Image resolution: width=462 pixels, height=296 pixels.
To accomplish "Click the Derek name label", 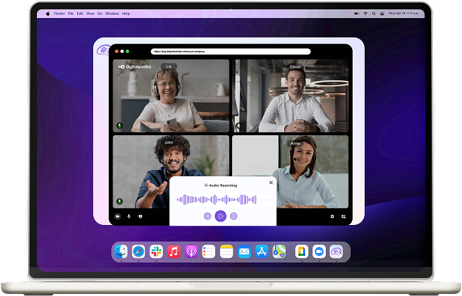I will coord(295,67).
